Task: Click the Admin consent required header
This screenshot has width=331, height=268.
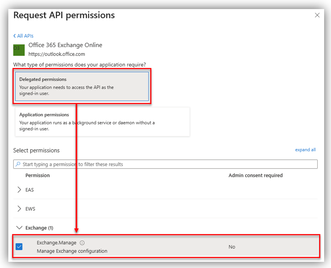Action: coord(255,175)
